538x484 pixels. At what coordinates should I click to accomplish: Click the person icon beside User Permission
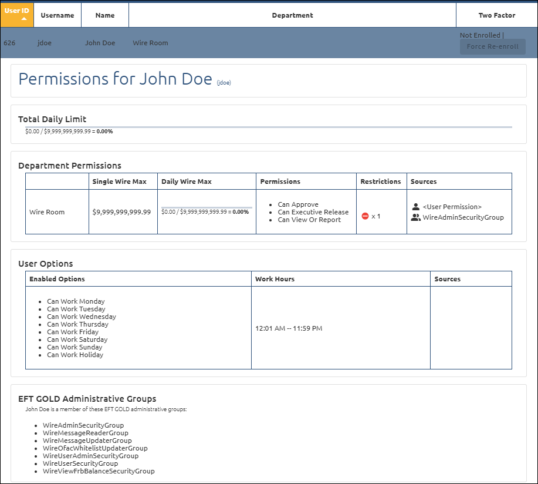(x=416, y=207)
